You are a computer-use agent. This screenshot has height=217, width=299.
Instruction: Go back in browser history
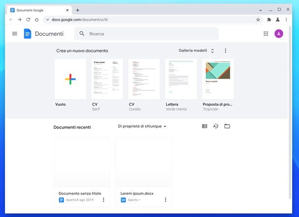[11, 20]
